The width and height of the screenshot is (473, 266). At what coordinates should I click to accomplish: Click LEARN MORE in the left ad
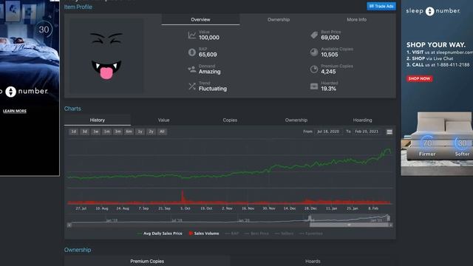(15, 111)
